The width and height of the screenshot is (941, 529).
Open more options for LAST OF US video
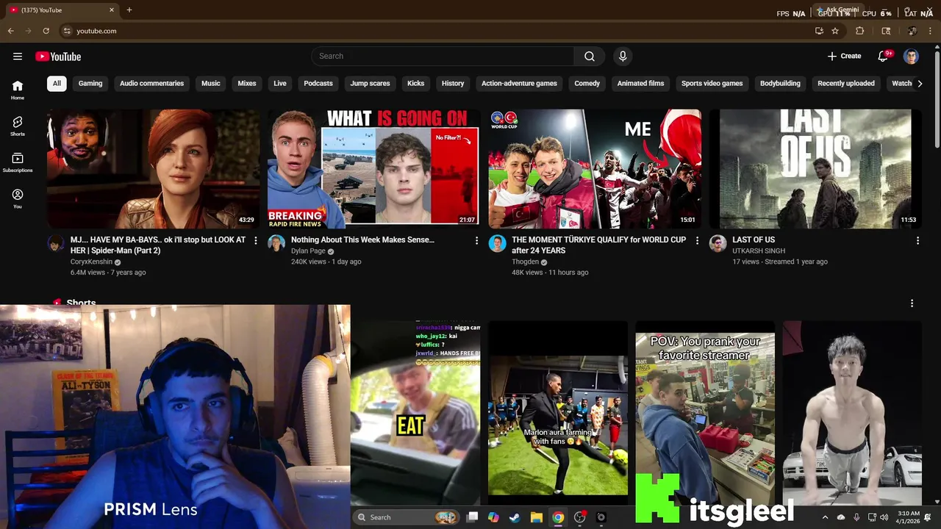[917, 240]
